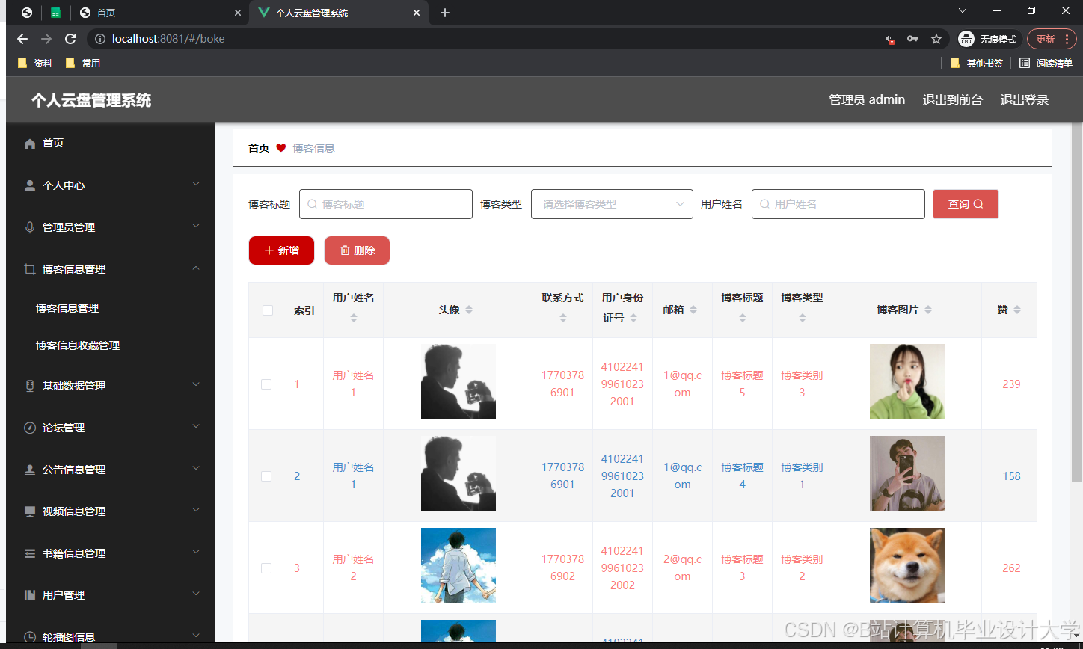Focus the 用户姓名 search input
The image size is (1083, 649).
838,204
